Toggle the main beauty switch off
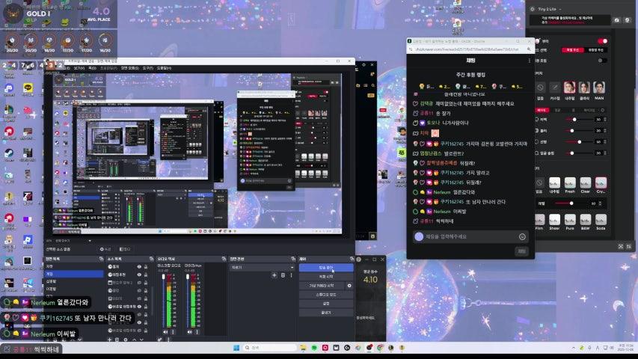This screenshot has width=638, height=359. coord(603,41)
